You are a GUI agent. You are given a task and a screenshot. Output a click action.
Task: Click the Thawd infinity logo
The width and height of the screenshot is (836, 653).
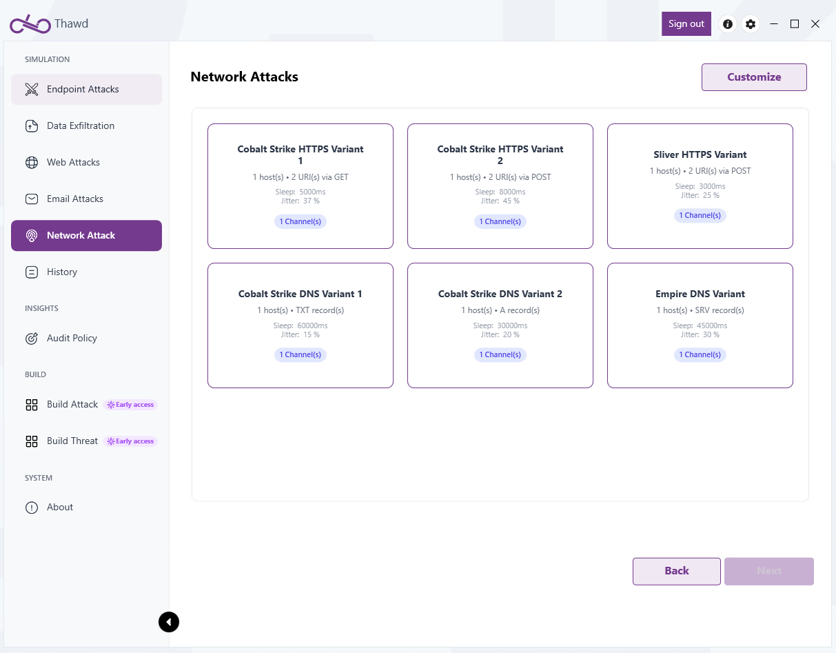click(x=30, y=24)
